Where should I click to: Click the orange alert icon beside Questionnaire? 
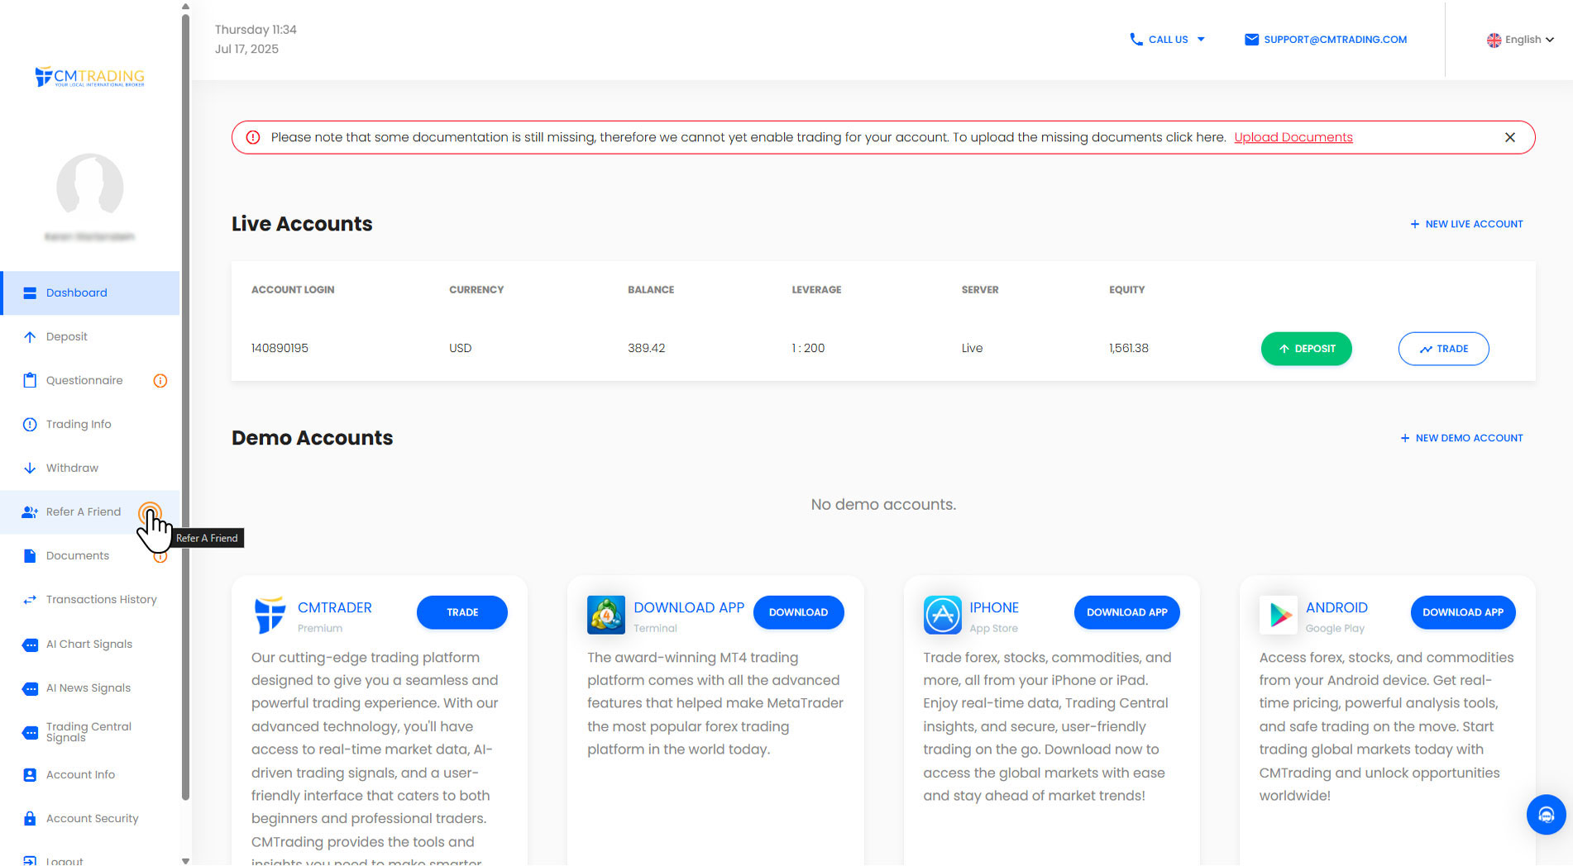coord(160,381)
